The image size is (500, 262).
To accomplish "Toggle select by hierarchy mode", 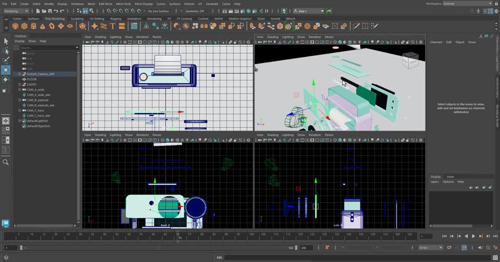I will click(79, 11).
